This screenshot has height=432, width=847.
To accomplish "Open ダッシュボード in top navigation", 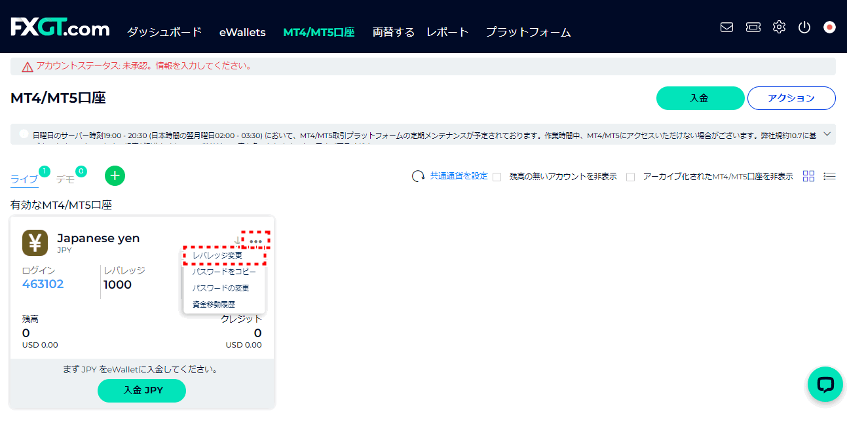I will pyautogui.click(x=164, y=31).
